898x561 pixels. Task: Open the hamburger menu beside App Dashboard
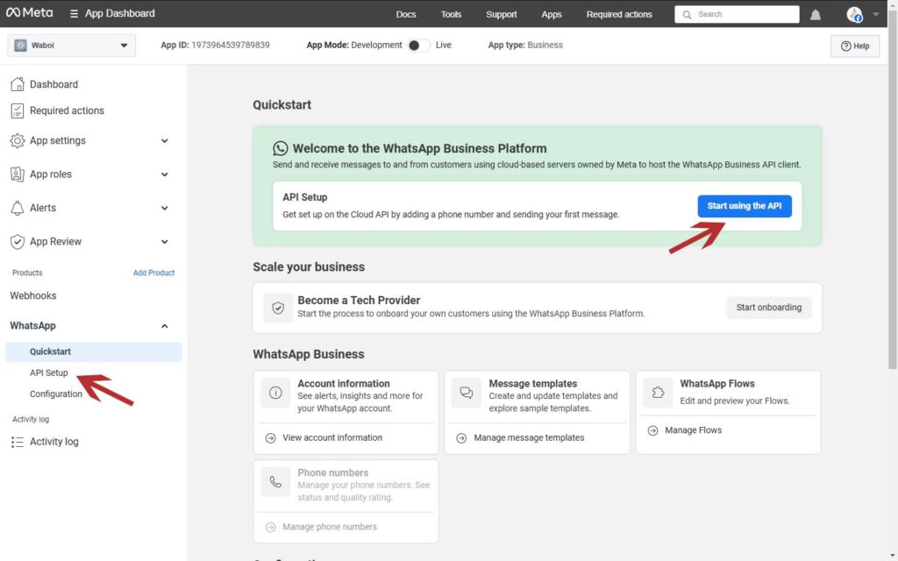click(74, 13)
